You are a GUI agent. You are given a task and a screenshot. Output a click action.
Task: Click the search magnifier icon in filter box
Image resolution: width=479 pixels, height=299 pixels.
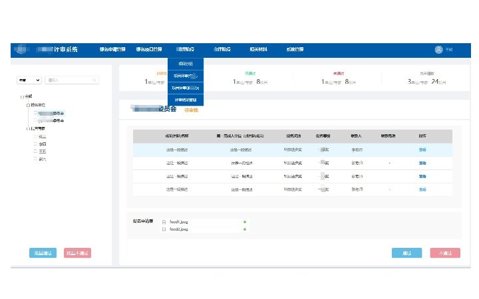coord(94,80)
